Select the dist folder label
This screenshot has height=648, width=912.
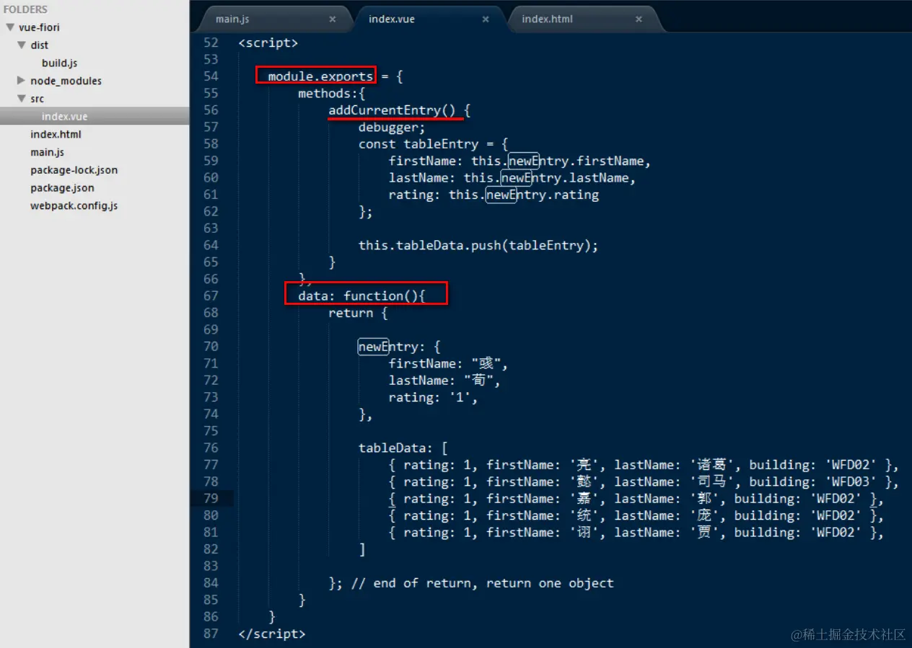point(39,45)
